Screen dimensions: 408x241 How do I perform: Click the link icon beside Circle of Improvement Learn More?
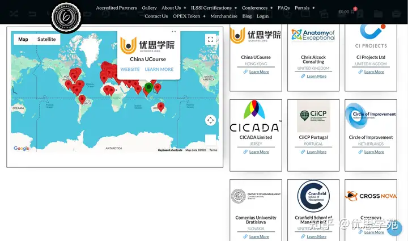click(x=360, y=152)
